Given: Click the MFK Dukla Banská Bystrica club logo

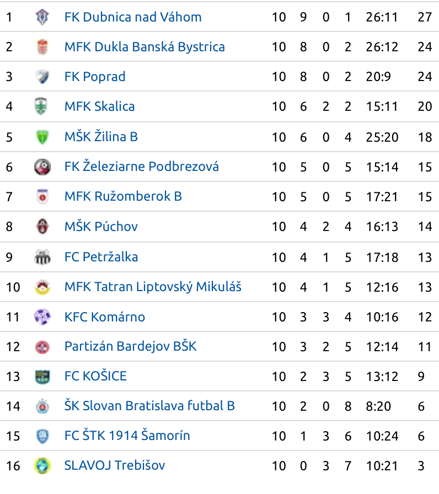Looking at the screenshot, I should 42,47.
